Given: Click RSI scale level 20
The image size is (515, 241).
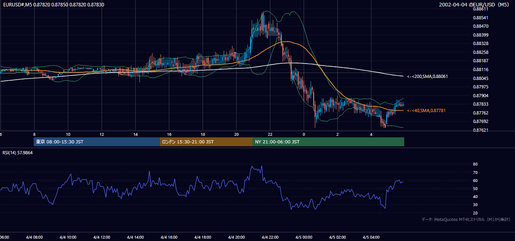Looking at the screenshot, I should tap(475, 213).
